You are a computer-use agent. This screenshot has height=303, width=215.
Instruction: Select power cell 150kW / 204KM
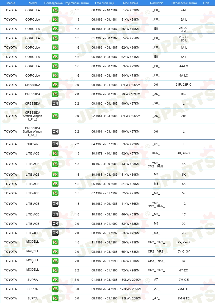coord(131,280)
